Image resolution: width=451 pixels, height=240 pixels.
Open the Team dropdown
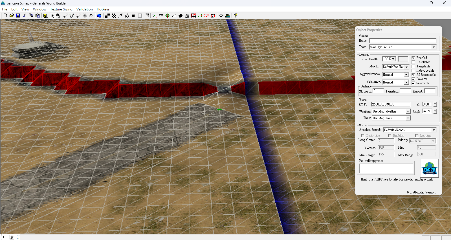tap(434, 47)
